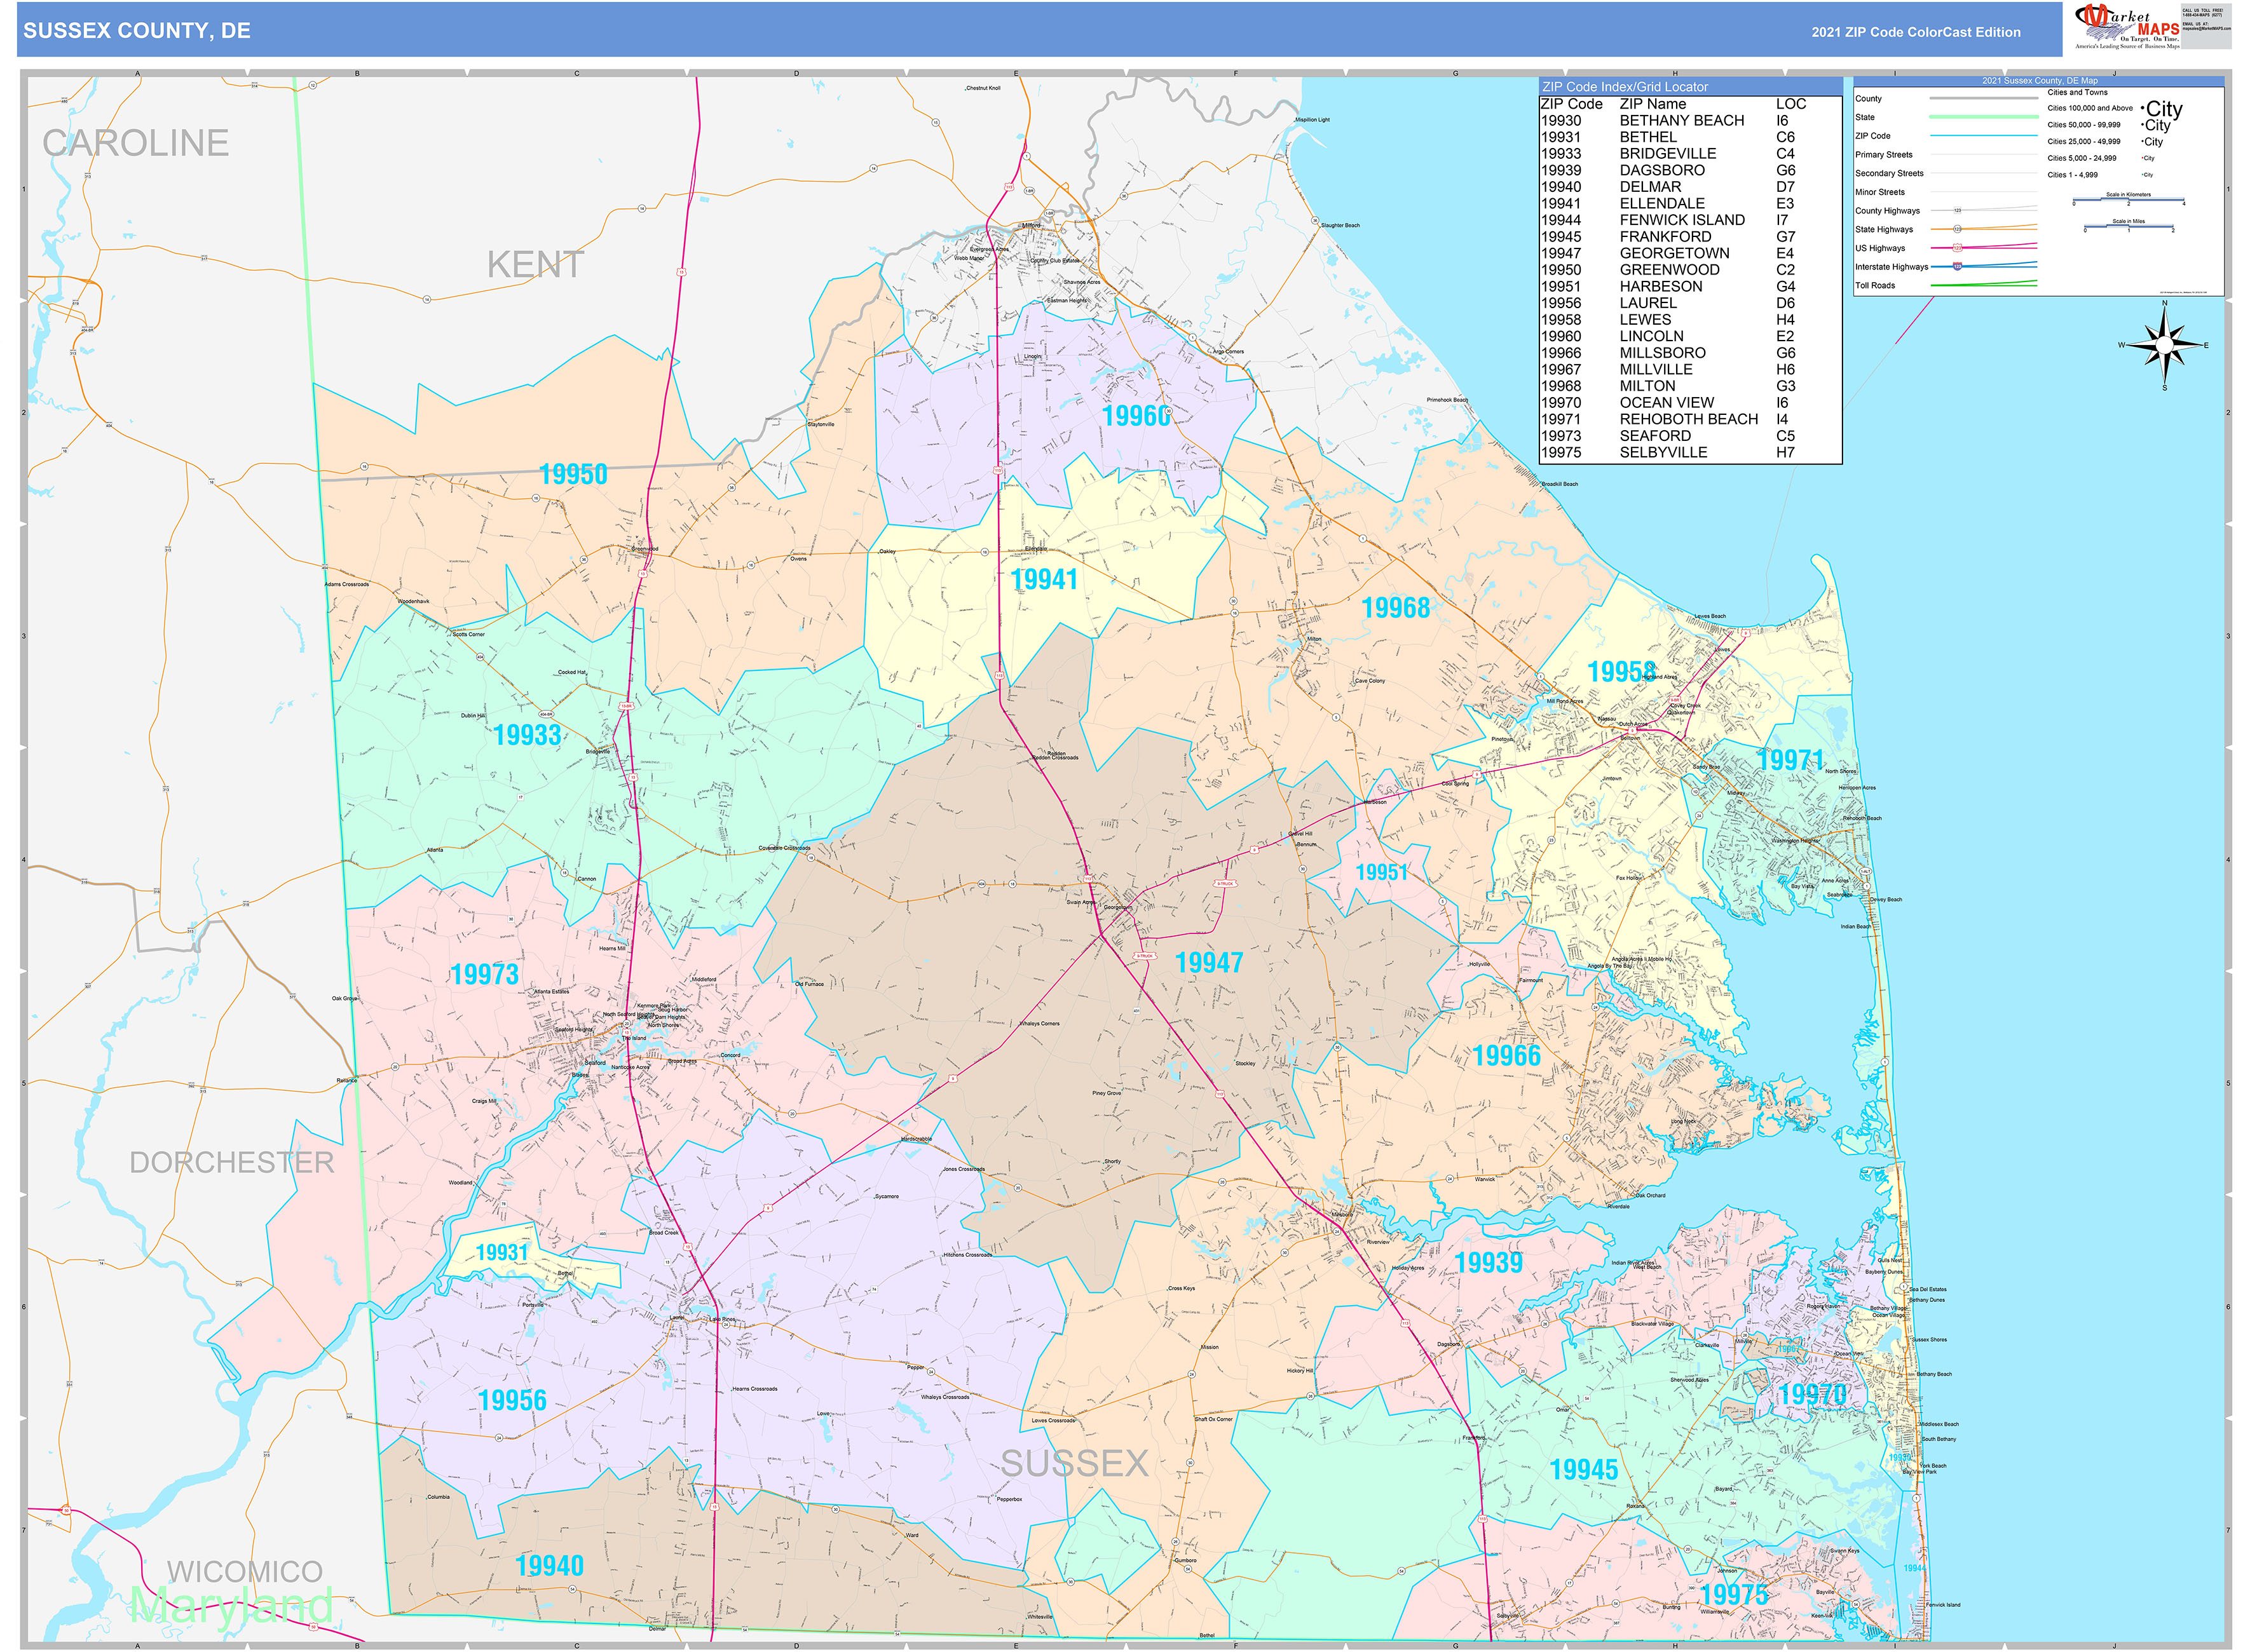
Task: Click the 19945 ZIP label on the map
Action: (x=1584, y=1469)
